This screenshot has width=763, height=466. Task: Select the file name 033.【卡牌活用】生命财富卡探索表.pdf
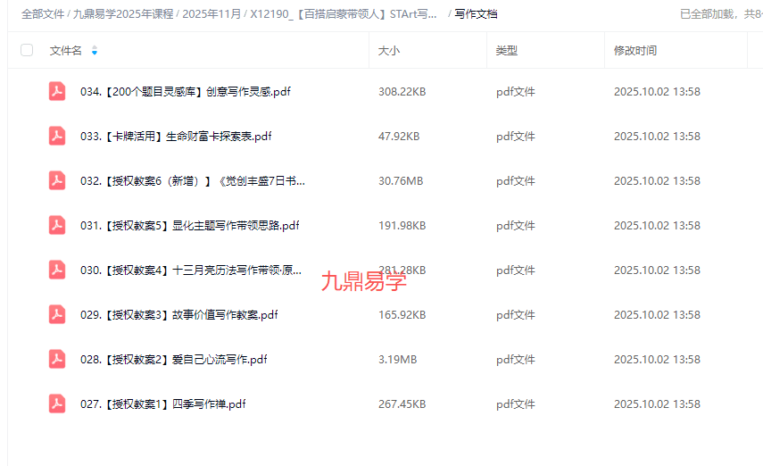pos(176,137)
